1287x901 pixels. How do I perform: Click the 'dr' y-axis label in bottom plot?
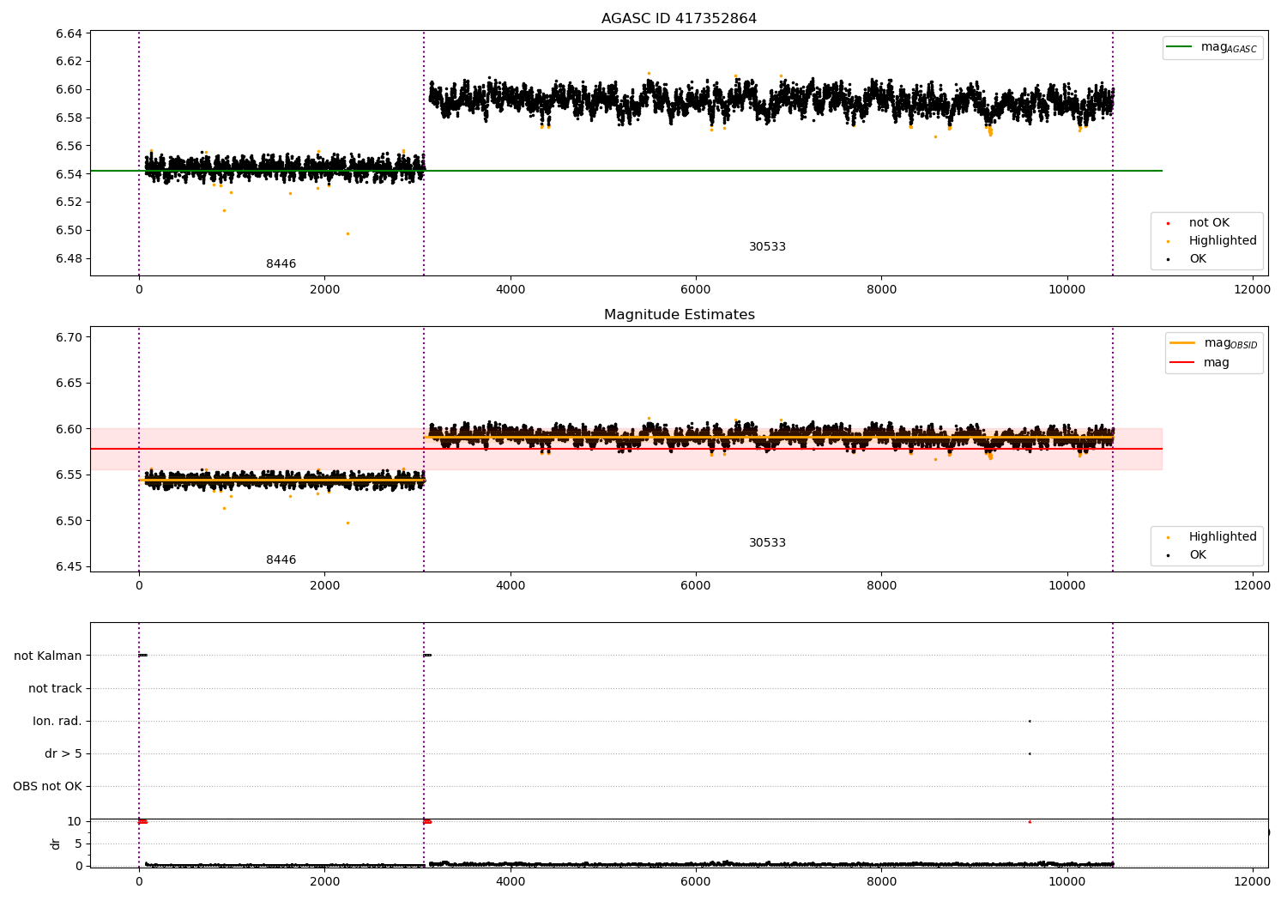coord(56,844)
